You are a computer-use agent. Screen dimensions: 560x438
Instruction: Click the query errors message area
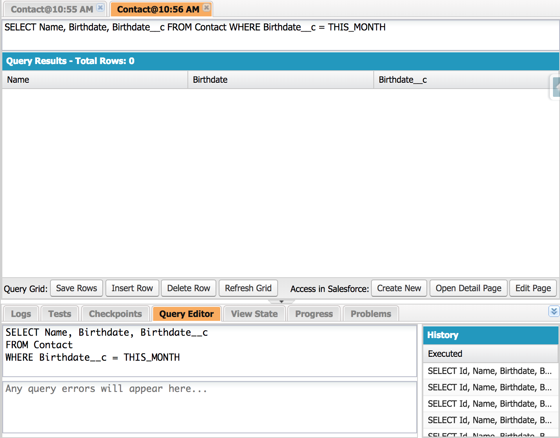tap(210, 407)
